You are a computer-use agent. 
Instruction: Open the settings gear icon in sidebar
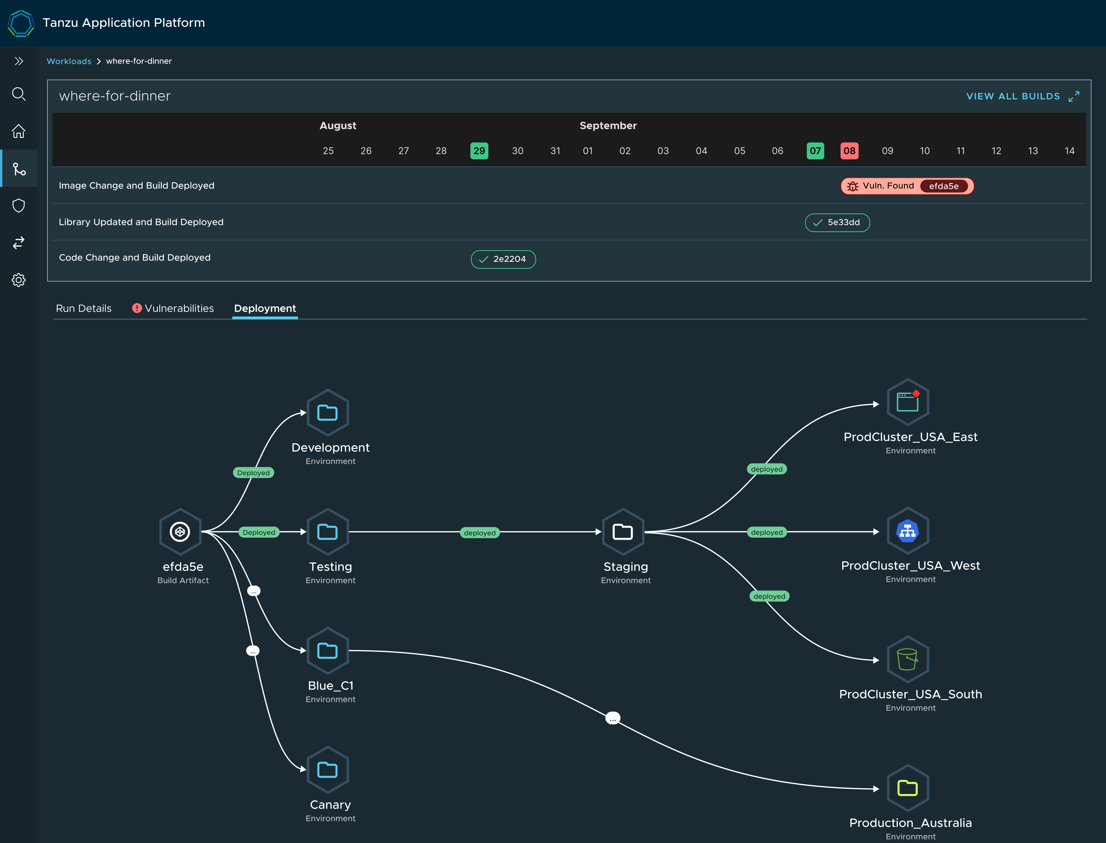click(x=19, y=280)
